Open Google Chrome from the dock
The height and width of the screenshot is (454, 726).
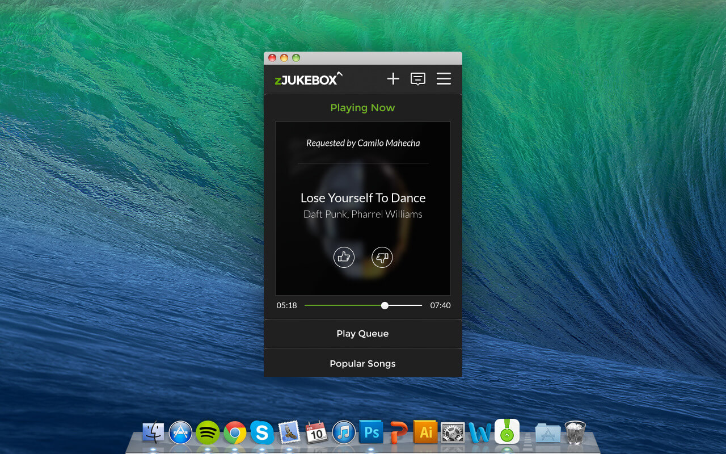click(x=235, y=433)
